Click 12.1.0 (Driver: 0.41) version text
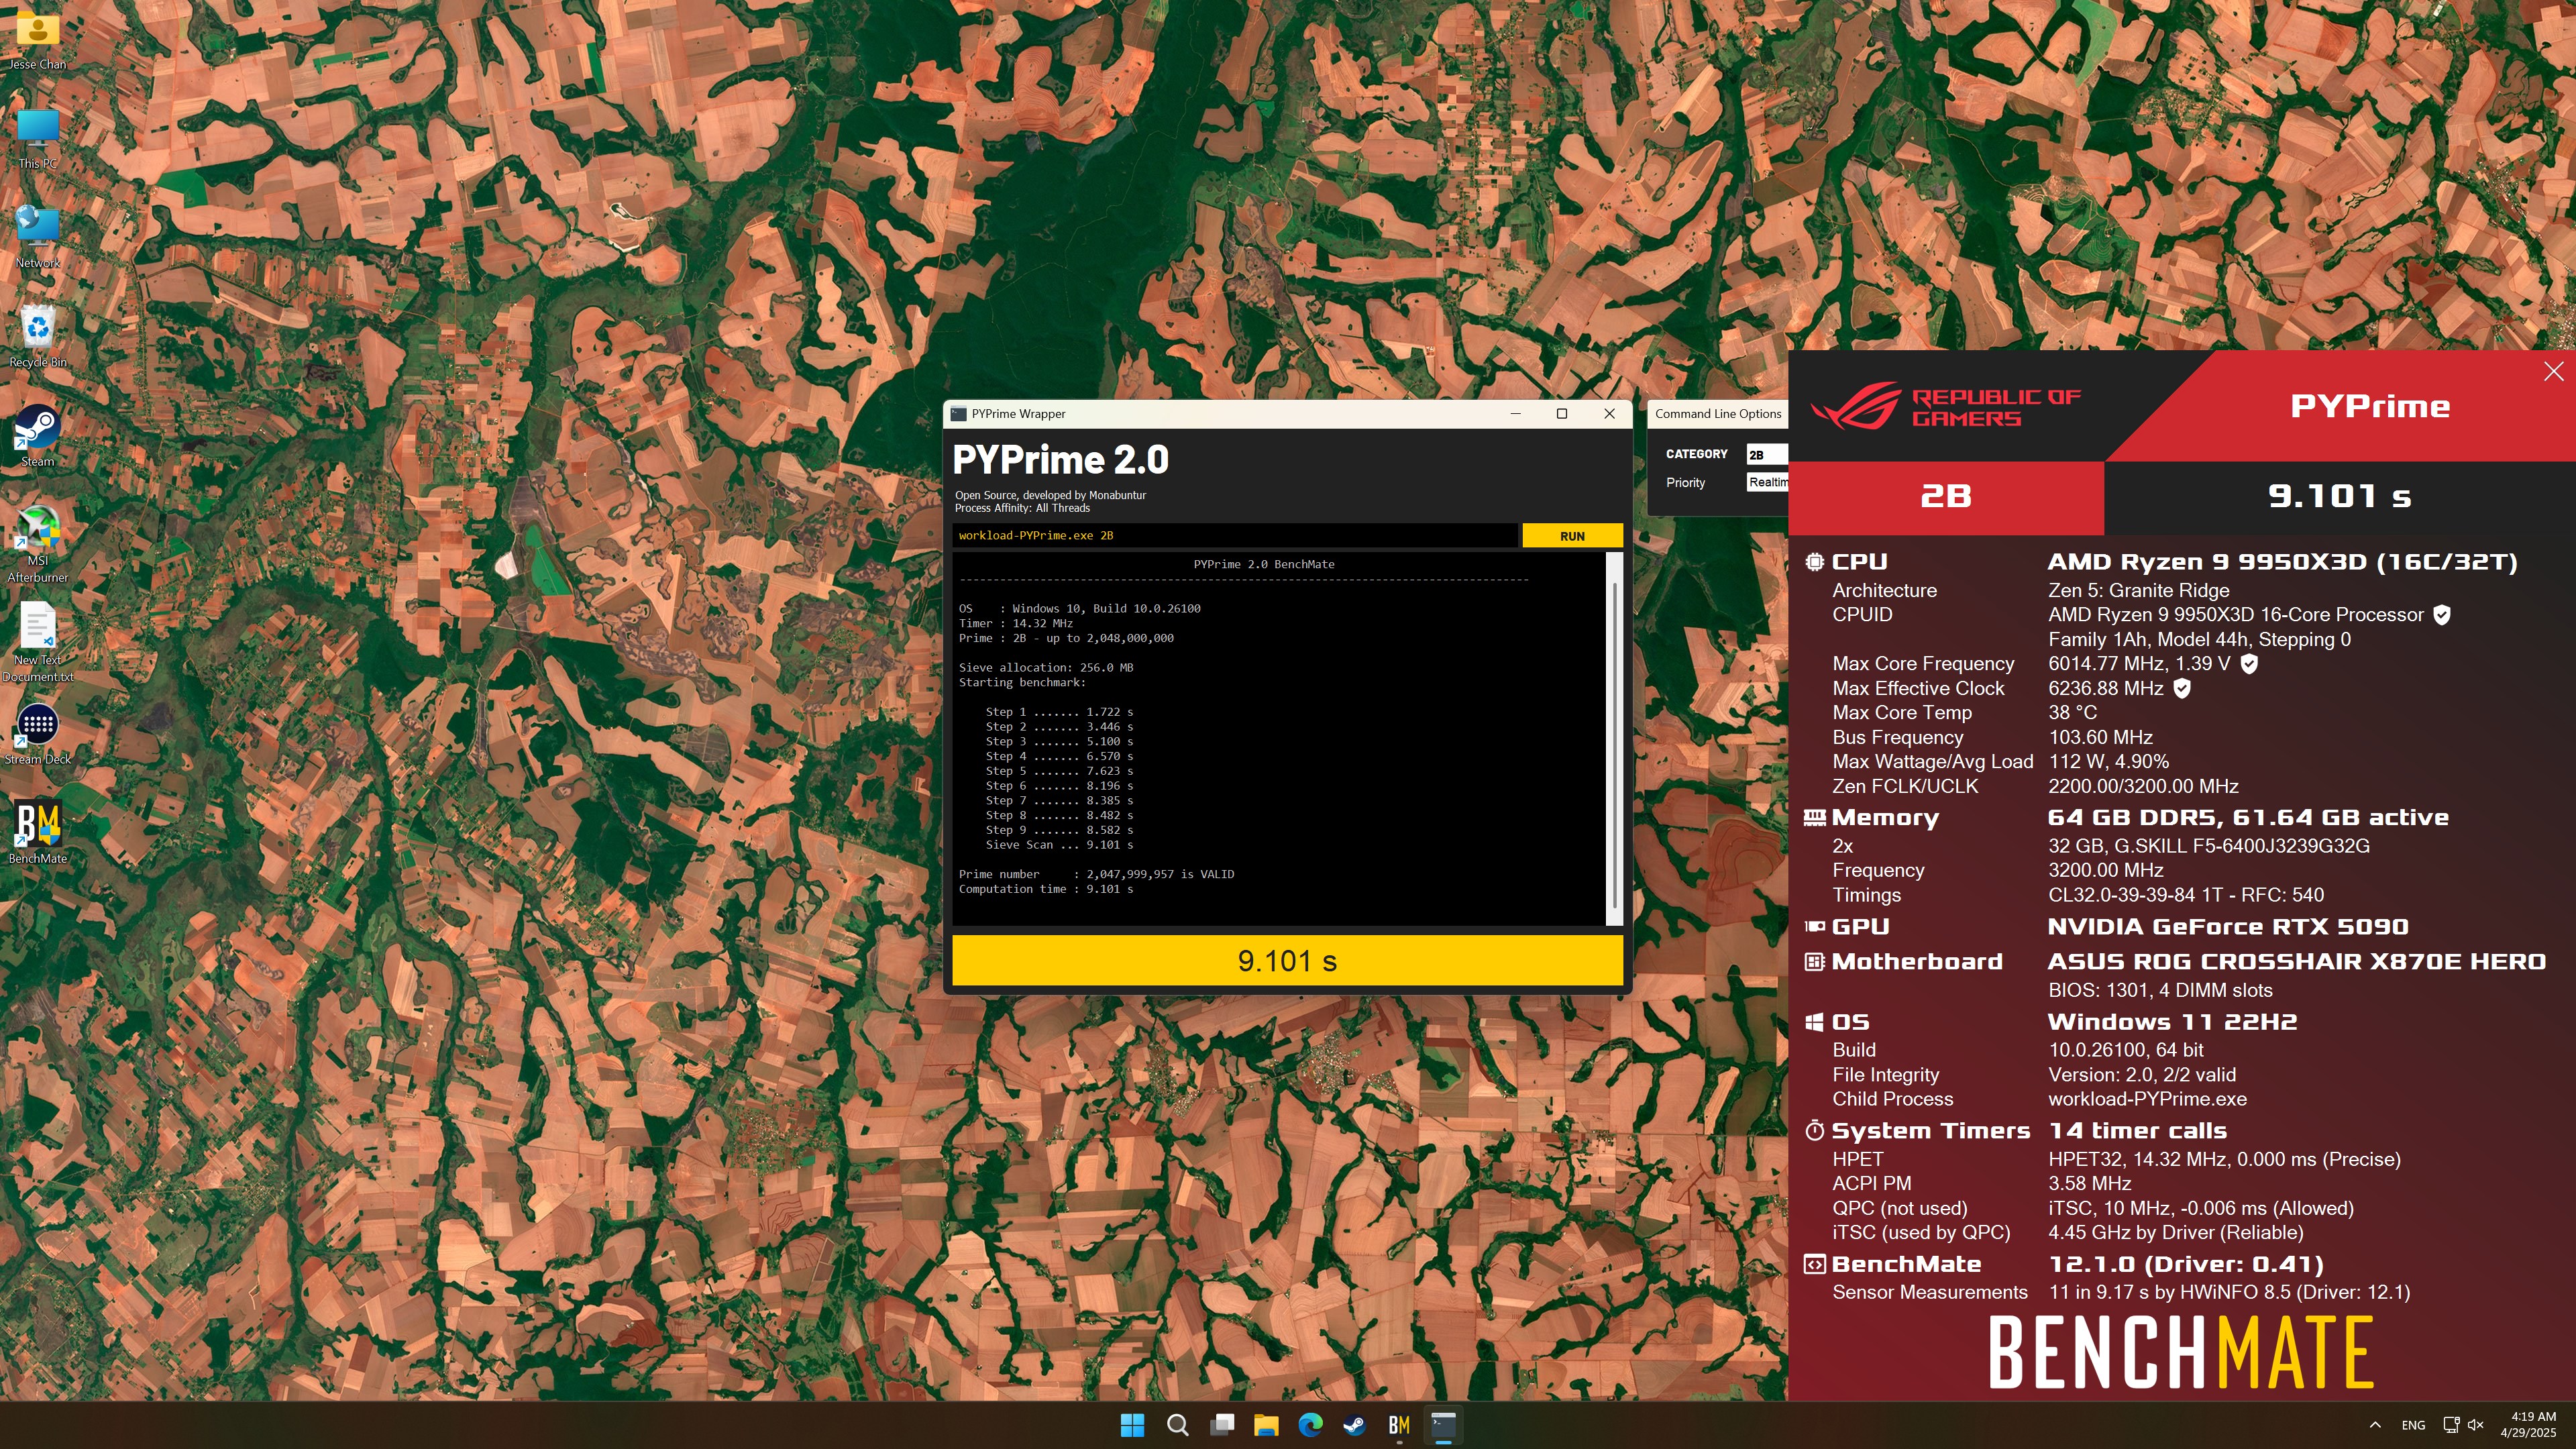Viewport: 2576px width, 1449px height. pos(2186,1265)
